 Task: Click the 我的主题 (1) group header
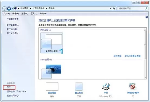point(46,30)
